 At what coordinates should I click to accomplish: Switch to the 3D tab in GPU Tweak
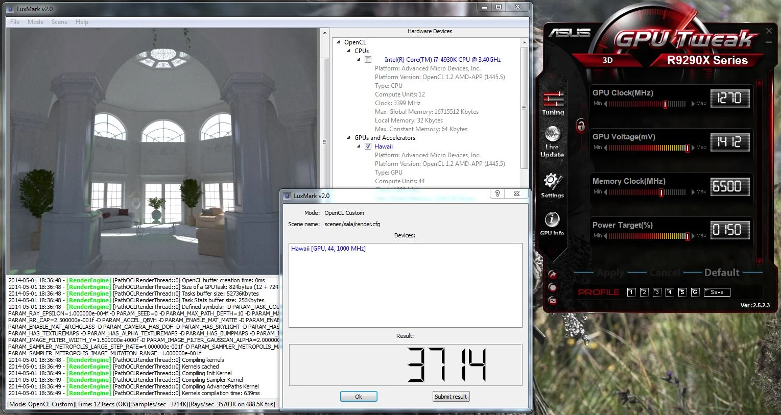607,60
